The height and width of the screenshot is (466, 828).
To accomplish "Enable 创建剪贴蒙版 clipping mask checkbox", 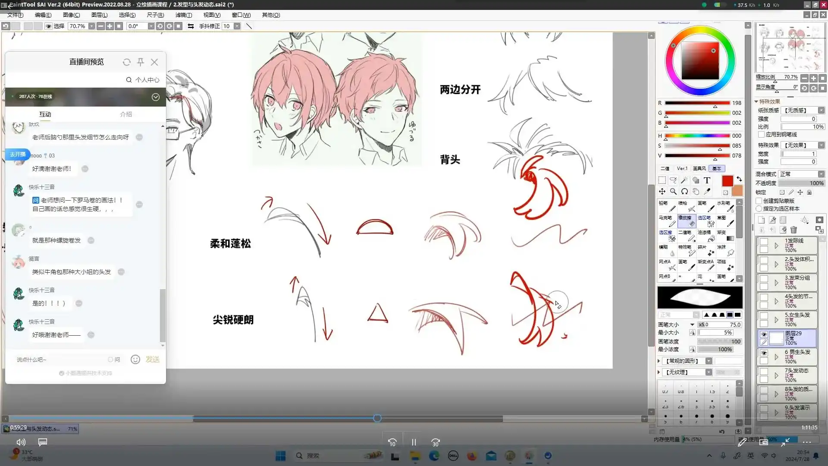I will click(759, 201).
